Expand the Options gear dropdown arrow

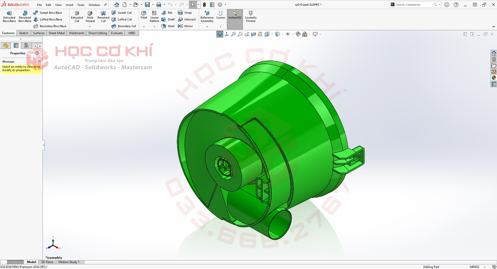pos(225,5)
